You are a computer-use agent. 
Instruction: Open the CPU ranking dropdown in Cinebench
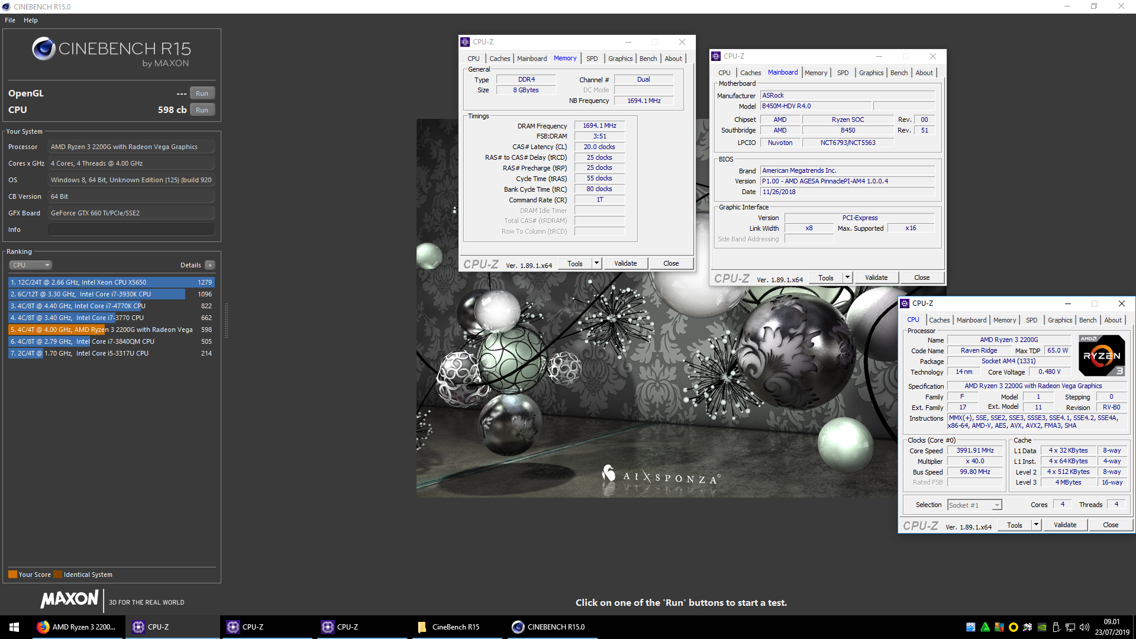click(31, 265)
